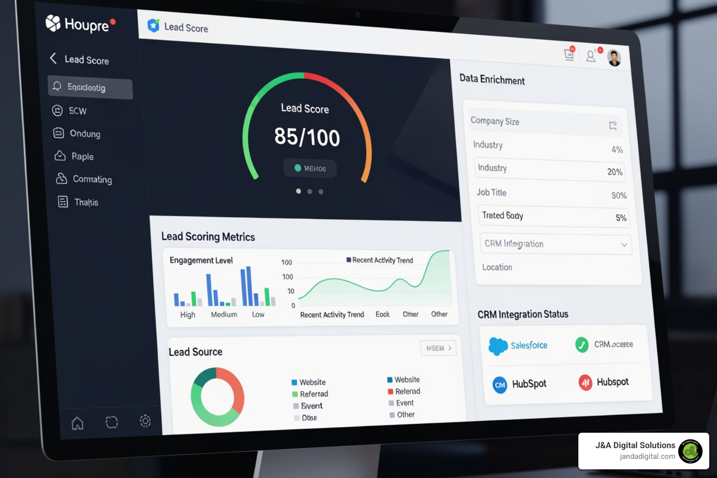
Task: Click the Lead Source donut chart
Action: [x=218, y=396]
